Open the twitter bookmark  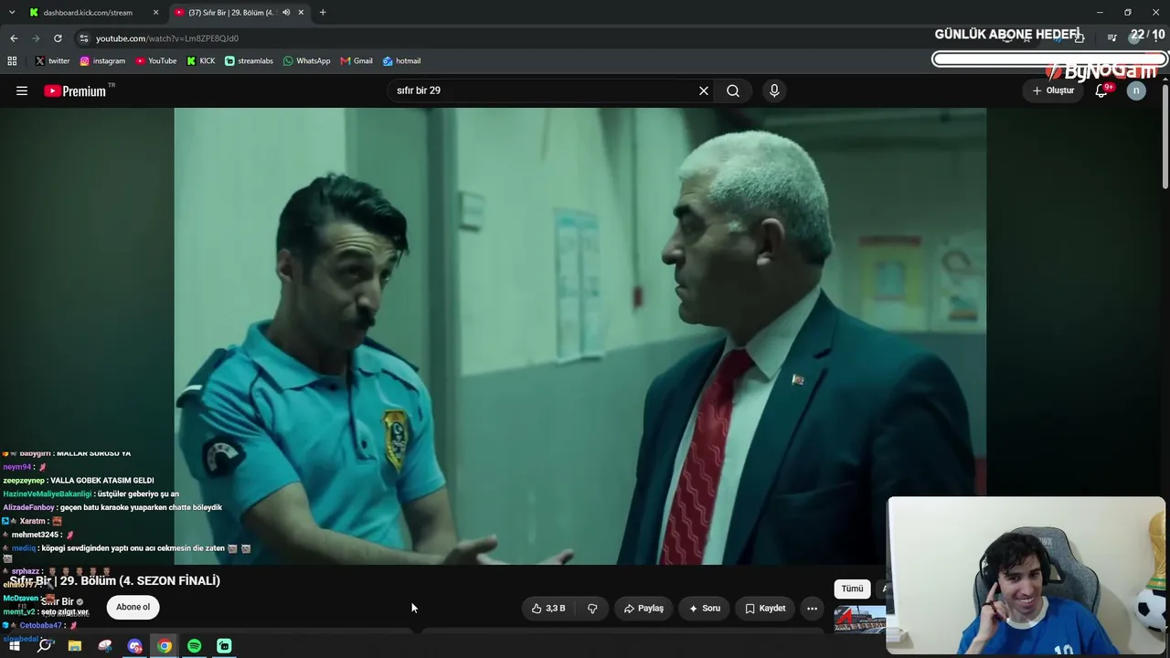(52, 61)
